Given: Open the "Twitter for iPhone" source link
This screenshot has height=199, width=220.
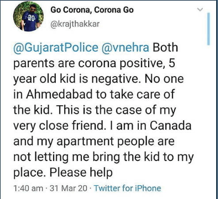Looking at the screenshot, I should coord(128,189).
